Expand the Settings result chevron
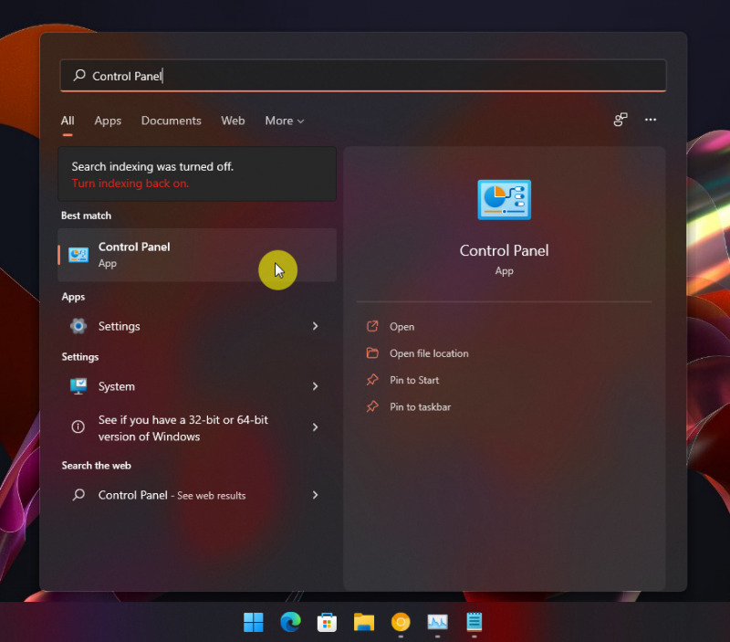This screenshot has width=730, height=642. (x=315, y=326)
